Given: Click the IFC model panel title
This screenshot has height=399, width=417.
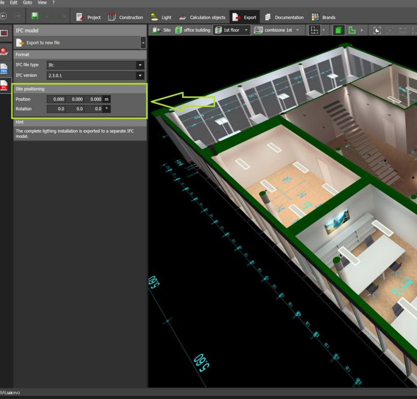Looking at the screenshot, I should pyautogui.click(x=27, y=30).
